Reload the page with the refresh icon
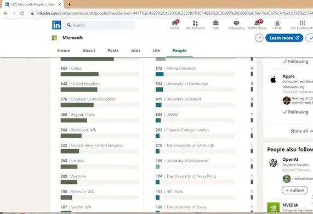Viewport: 313px width, 214px height. pos(22,13)
